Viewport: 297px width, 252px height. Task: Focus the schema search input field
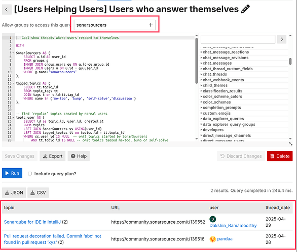(238, 39)
